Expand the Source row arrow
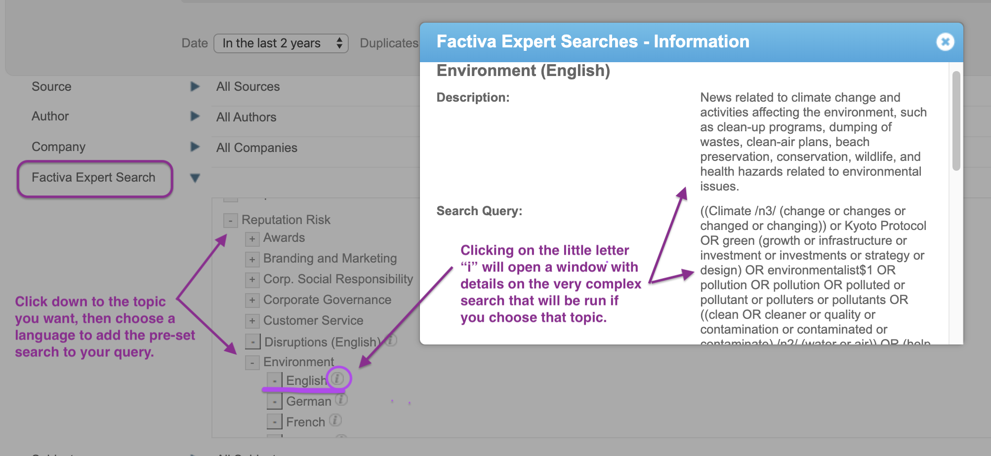The height and width of the screenshot is (456, 991). click(195, 87)
